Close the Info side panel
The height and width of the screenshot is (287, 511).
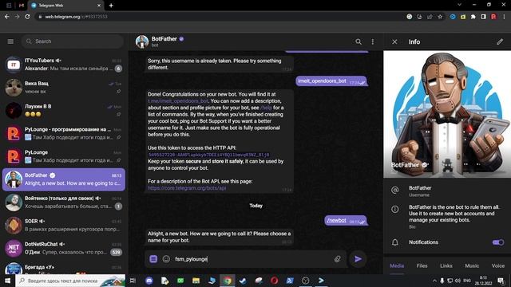click(394, 41)
